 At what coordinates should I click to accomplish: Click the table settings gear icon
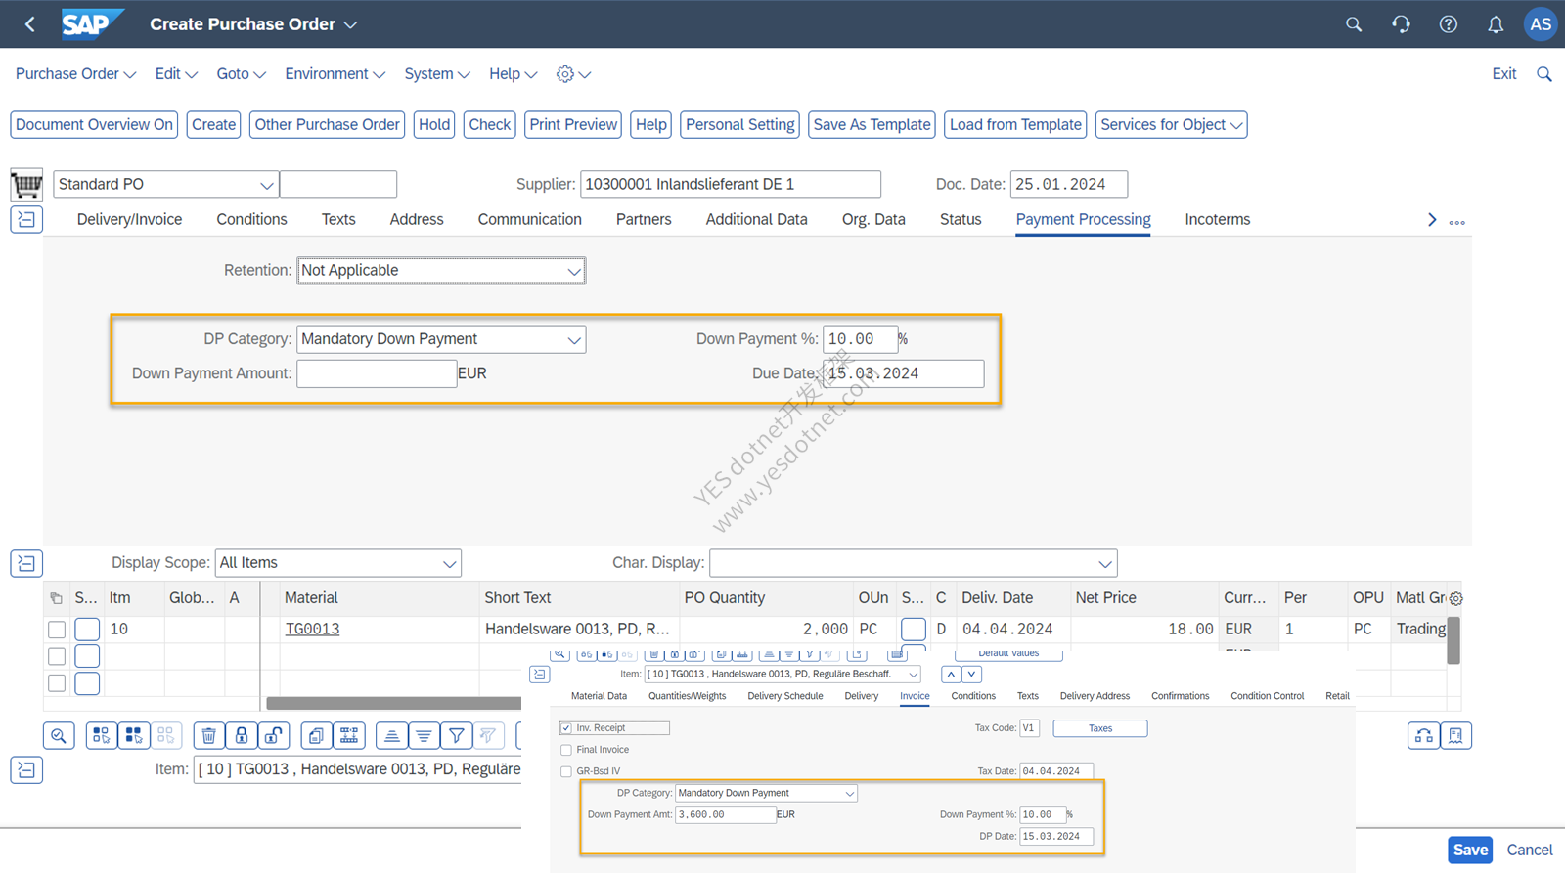click(1455, 598)
